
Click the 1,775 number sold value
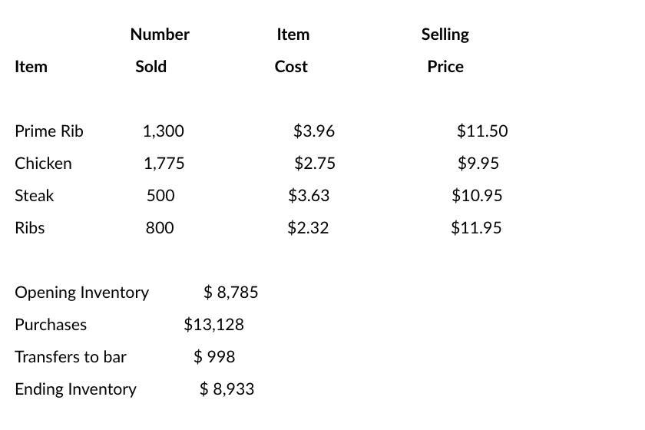pos(164,164)
